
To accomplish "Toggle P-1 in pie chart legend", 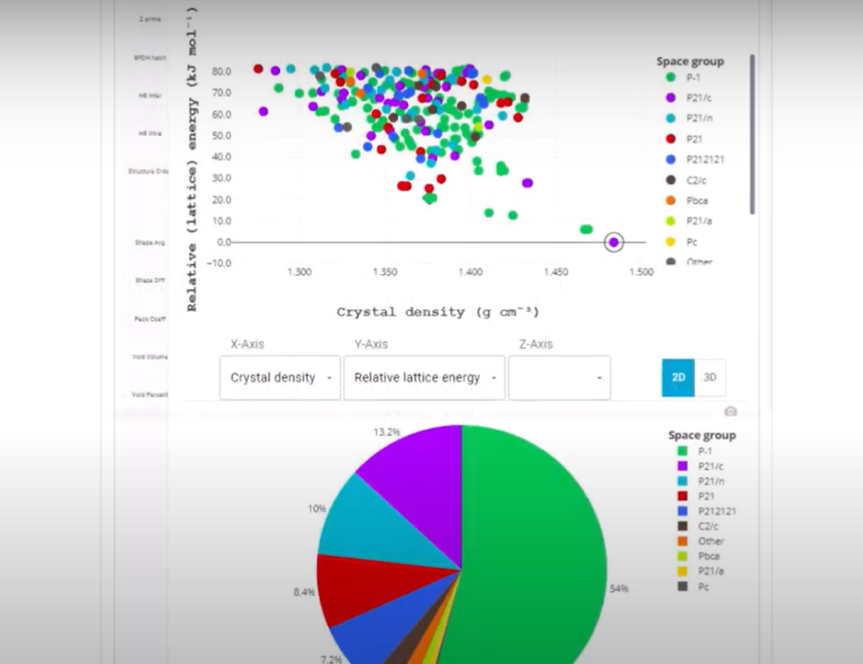I will coord(695,451).
